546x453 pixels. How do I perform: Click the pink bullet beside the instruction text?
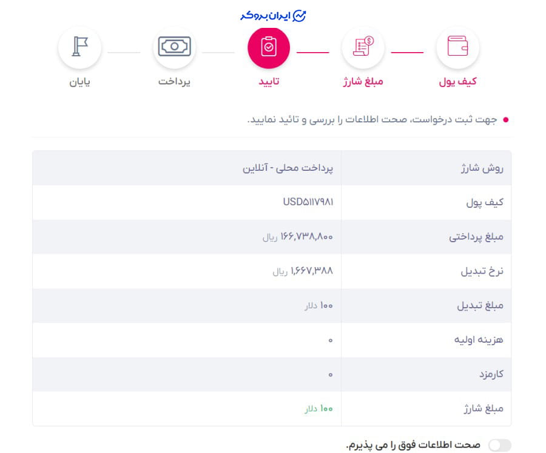point(506,120)
